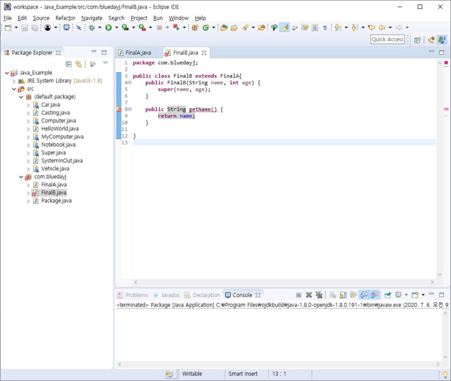Expand JRE System Library node

(14, 81)
